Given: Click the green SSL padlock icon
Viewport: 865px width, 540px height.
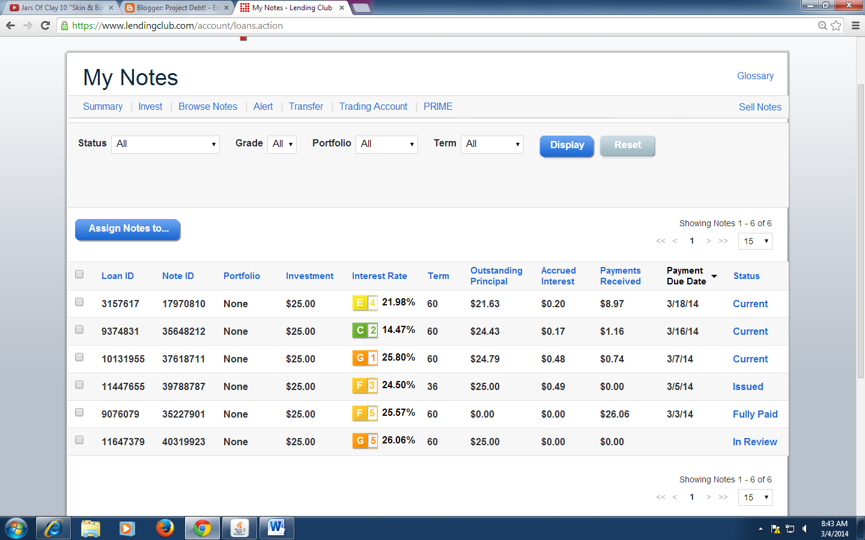Looking at the screenshot, I should coord(65,26).
